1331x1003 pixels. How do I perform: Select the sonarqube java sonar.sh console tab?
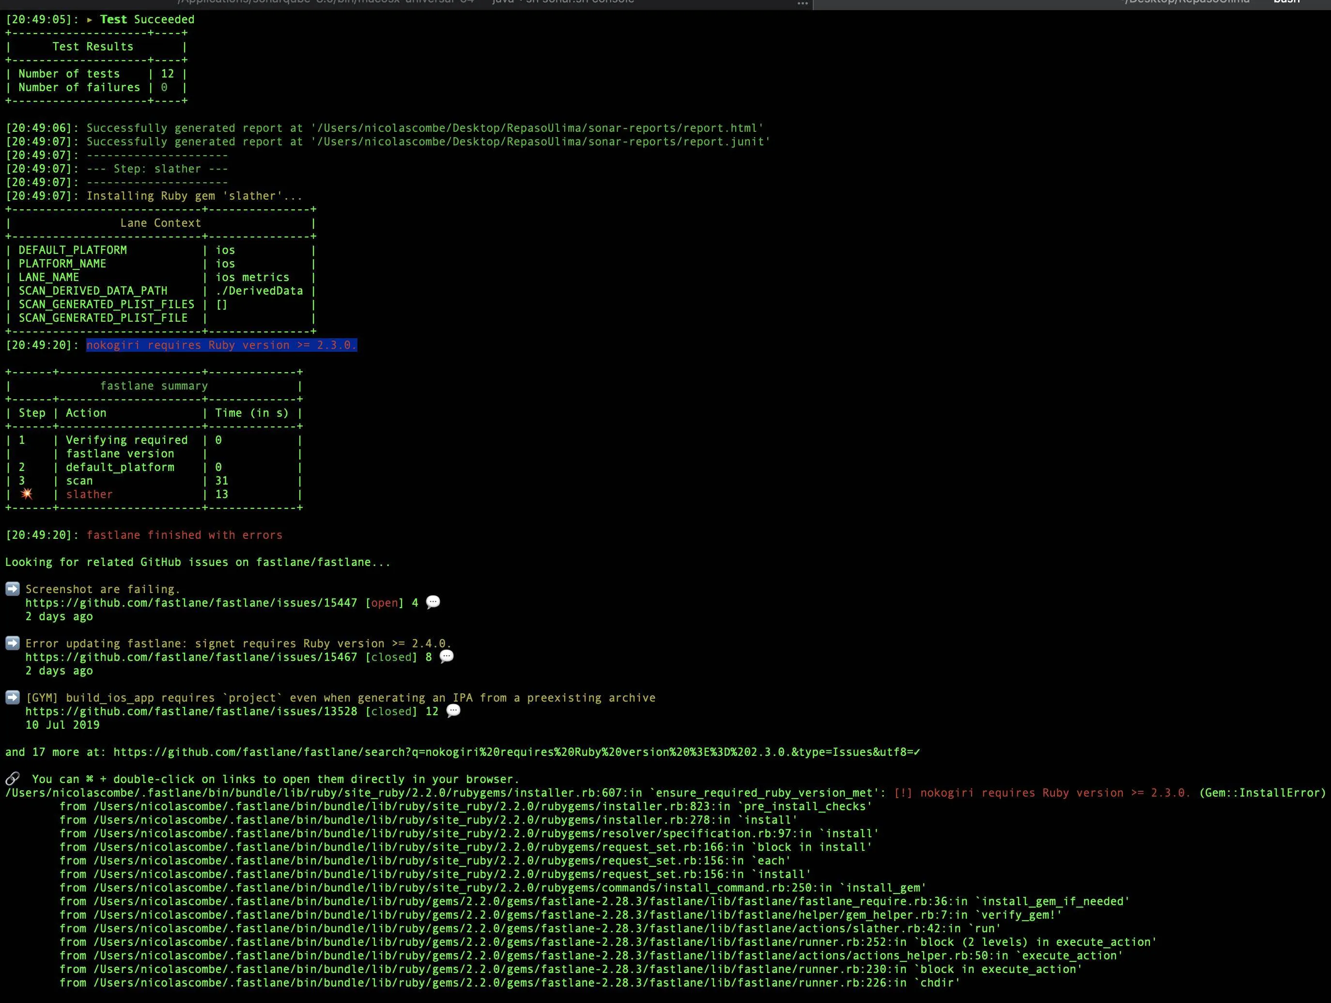coord(406,2)
